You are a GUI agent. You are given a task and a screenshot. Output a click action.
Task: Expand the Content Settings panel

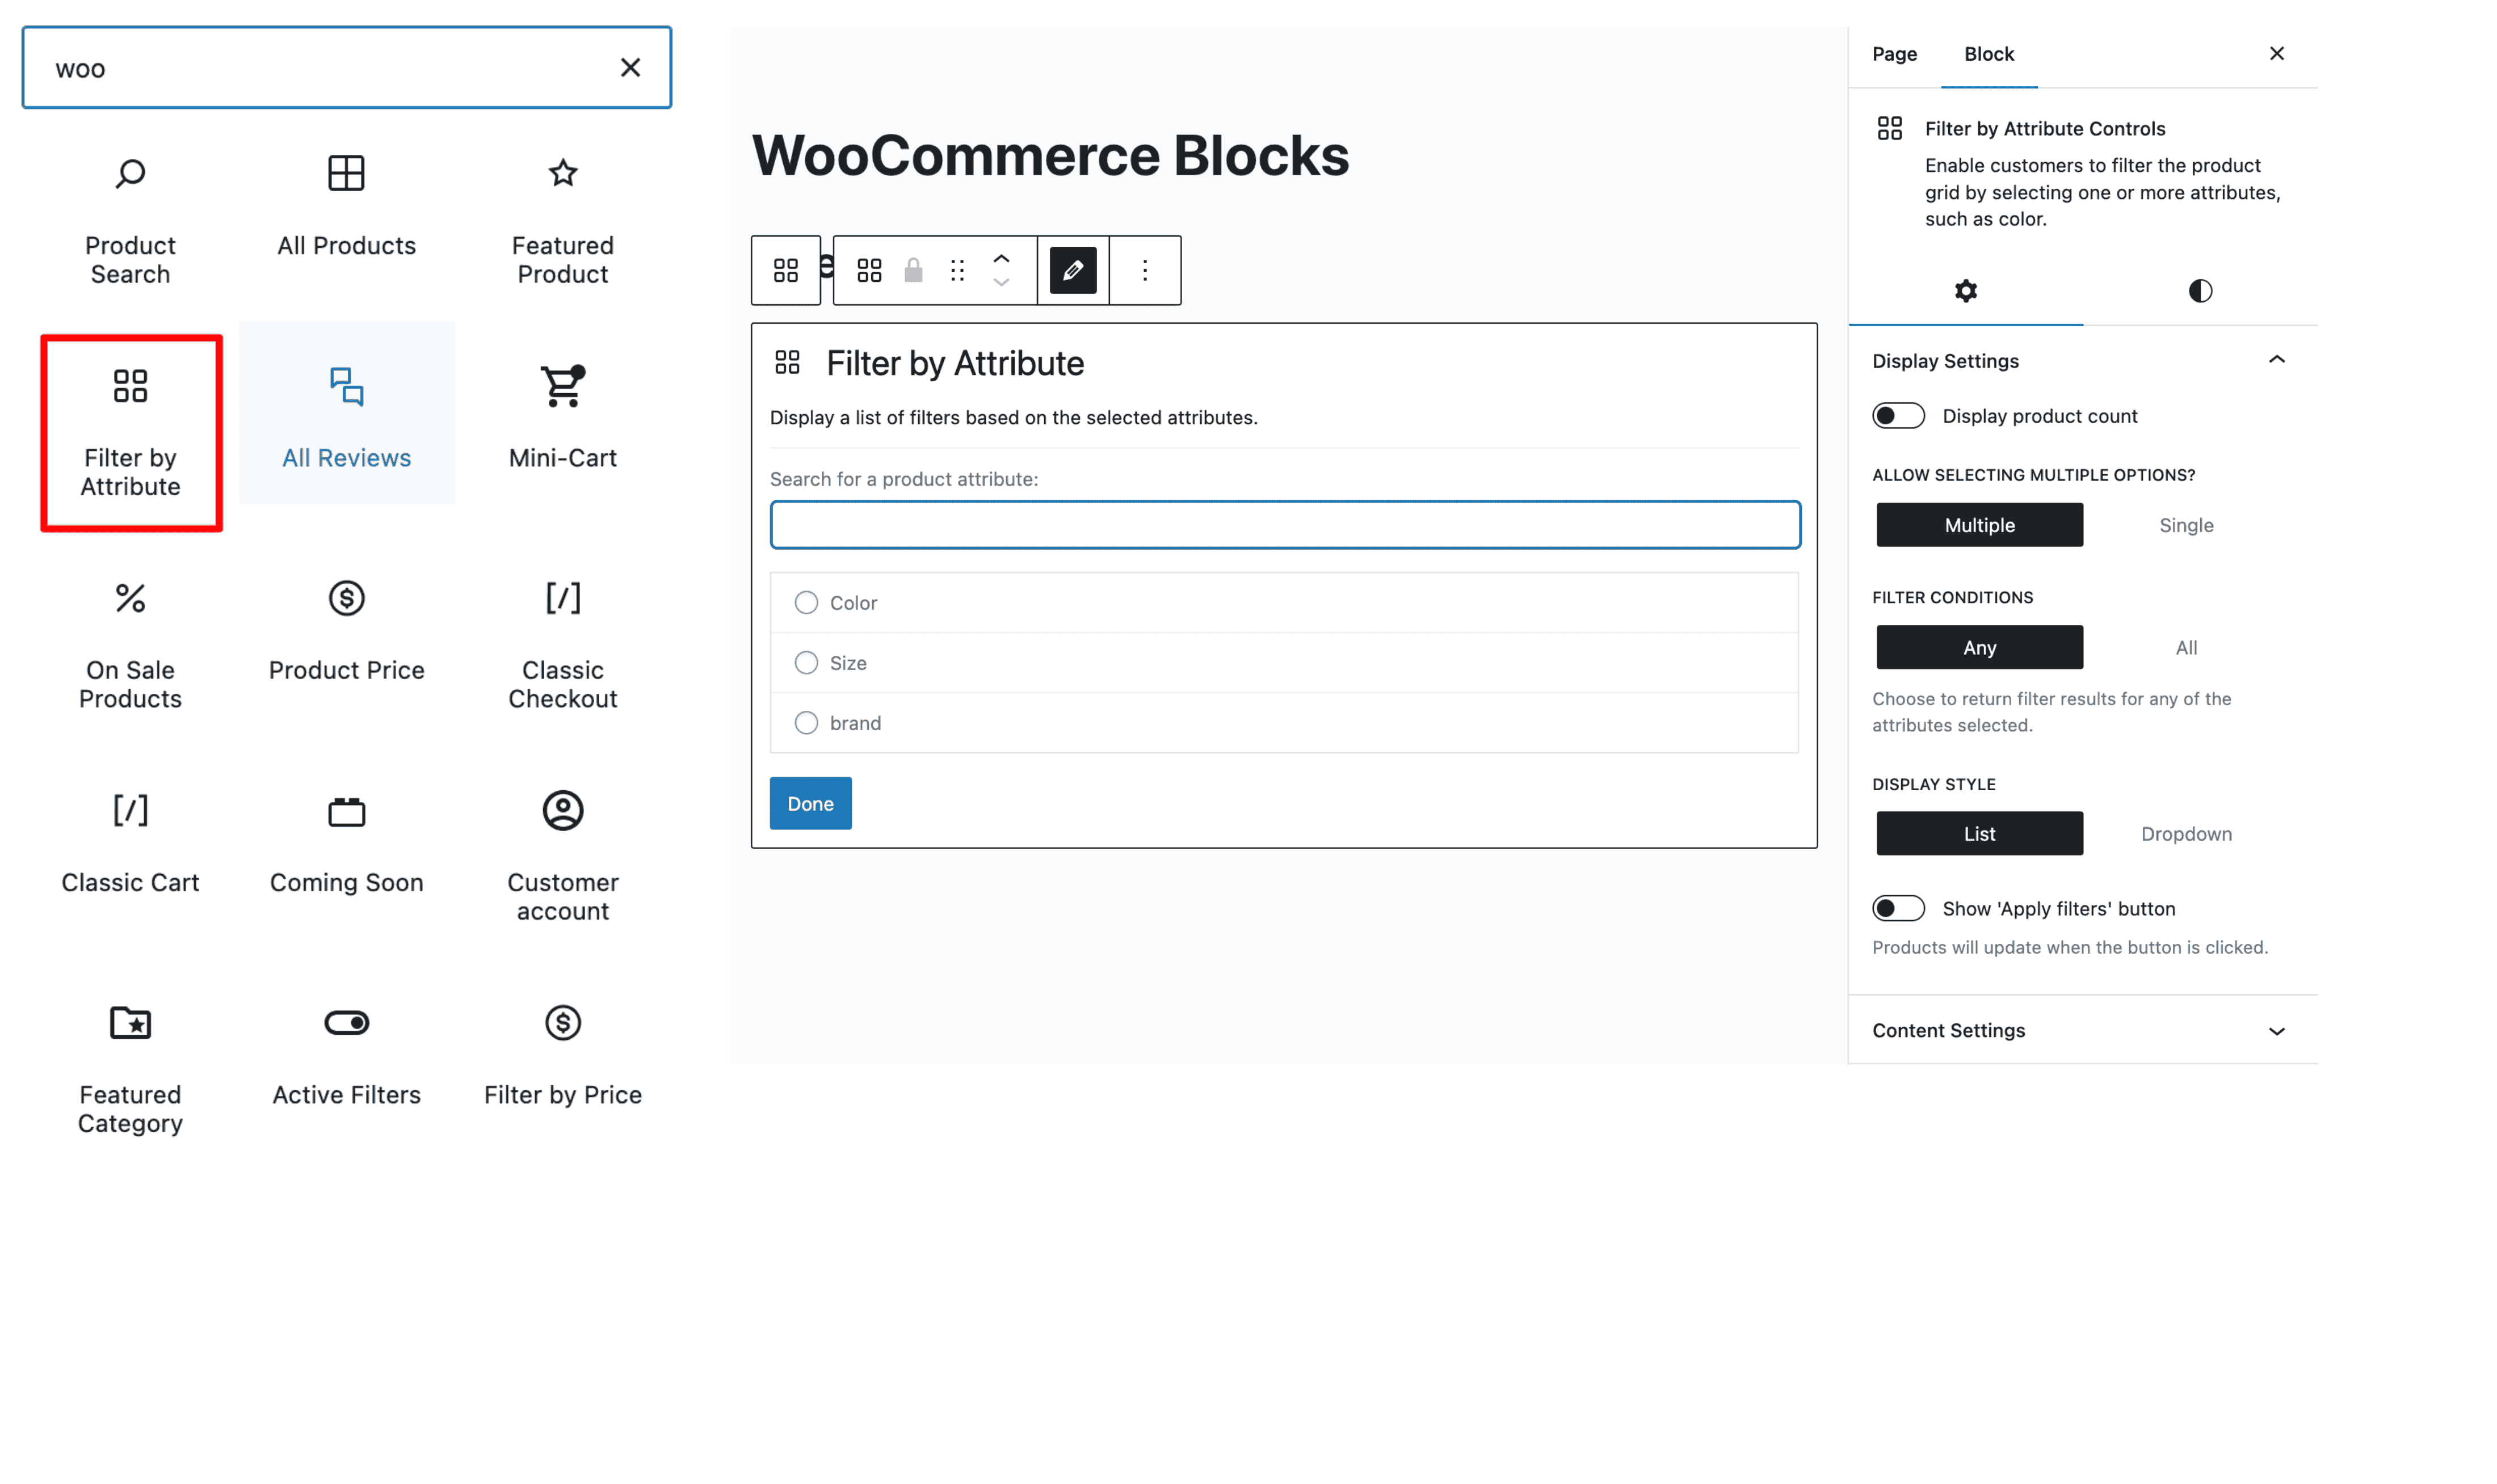(x=2082, y=1030)
